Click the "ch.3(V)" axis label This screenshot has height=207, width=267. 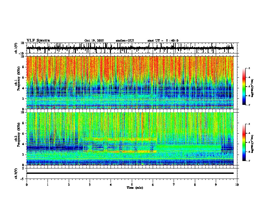pyautogui.click(x=16, y=174)
